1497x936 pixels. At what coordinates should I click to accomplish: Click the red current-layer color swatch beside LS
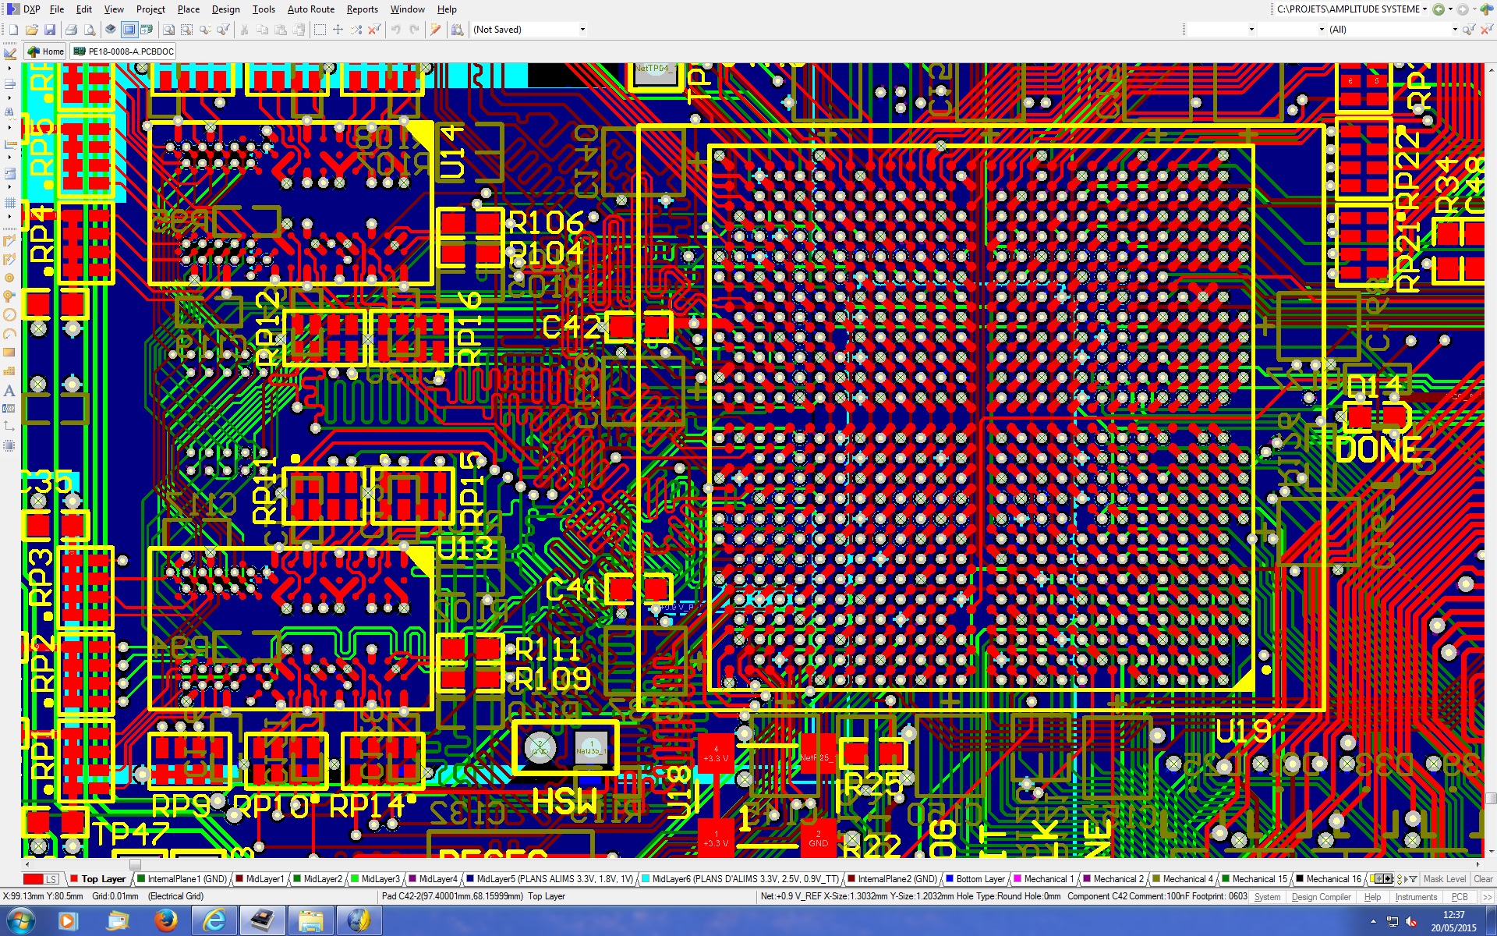(x=33, y=879)
